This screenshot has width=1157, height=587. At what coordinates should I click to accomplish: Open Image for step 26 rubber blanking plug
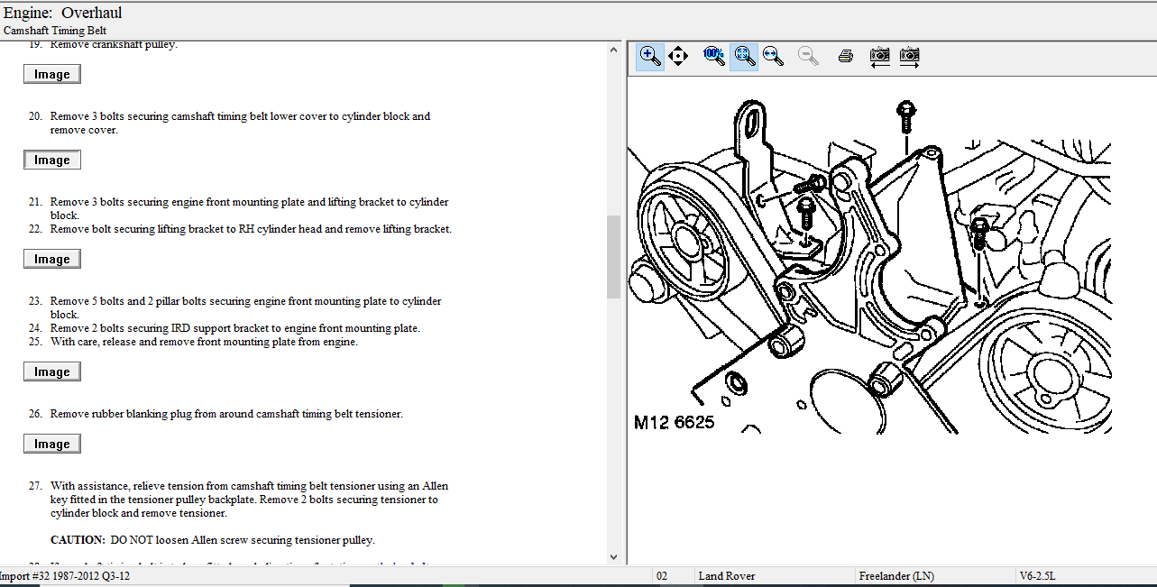pyautogui.click(x=52, y=444)
